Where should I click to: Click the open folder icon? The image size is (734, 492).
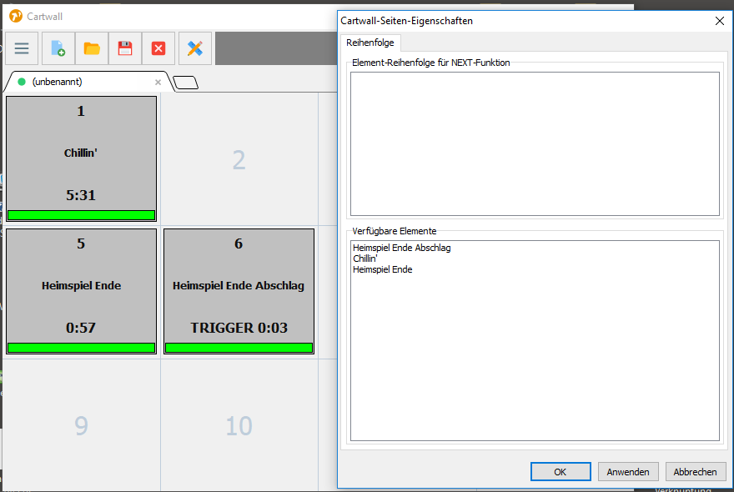[x=92, y=48]
